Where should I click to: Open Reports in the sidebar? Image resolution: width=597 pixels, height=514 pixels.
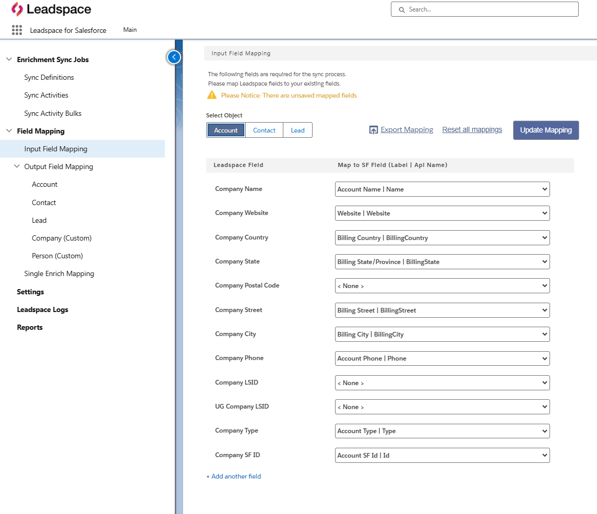(30, 327)
